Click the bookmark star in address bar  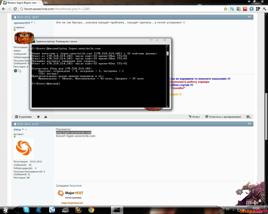[x=226, y=9]
